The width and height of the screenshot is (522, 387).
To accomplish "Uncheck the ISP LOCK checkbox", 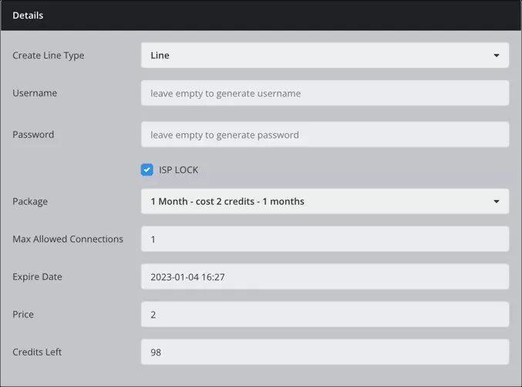I will pos(146,170).
